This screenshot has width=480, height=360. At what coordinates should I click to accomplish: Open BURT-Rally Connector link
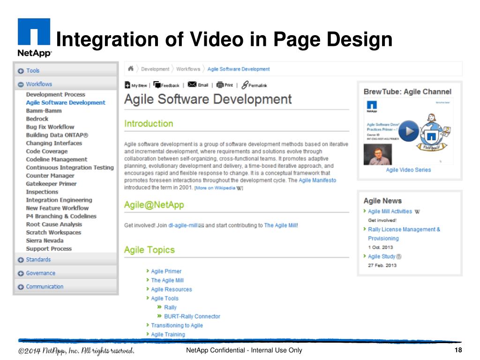click(x=192, y=316)
